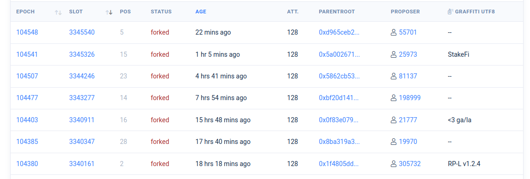This screenshot has width=530, height=179.
Task: Click the graffiti icon beside GRAFFITI UTF8 header
Action: pos(450,12)
